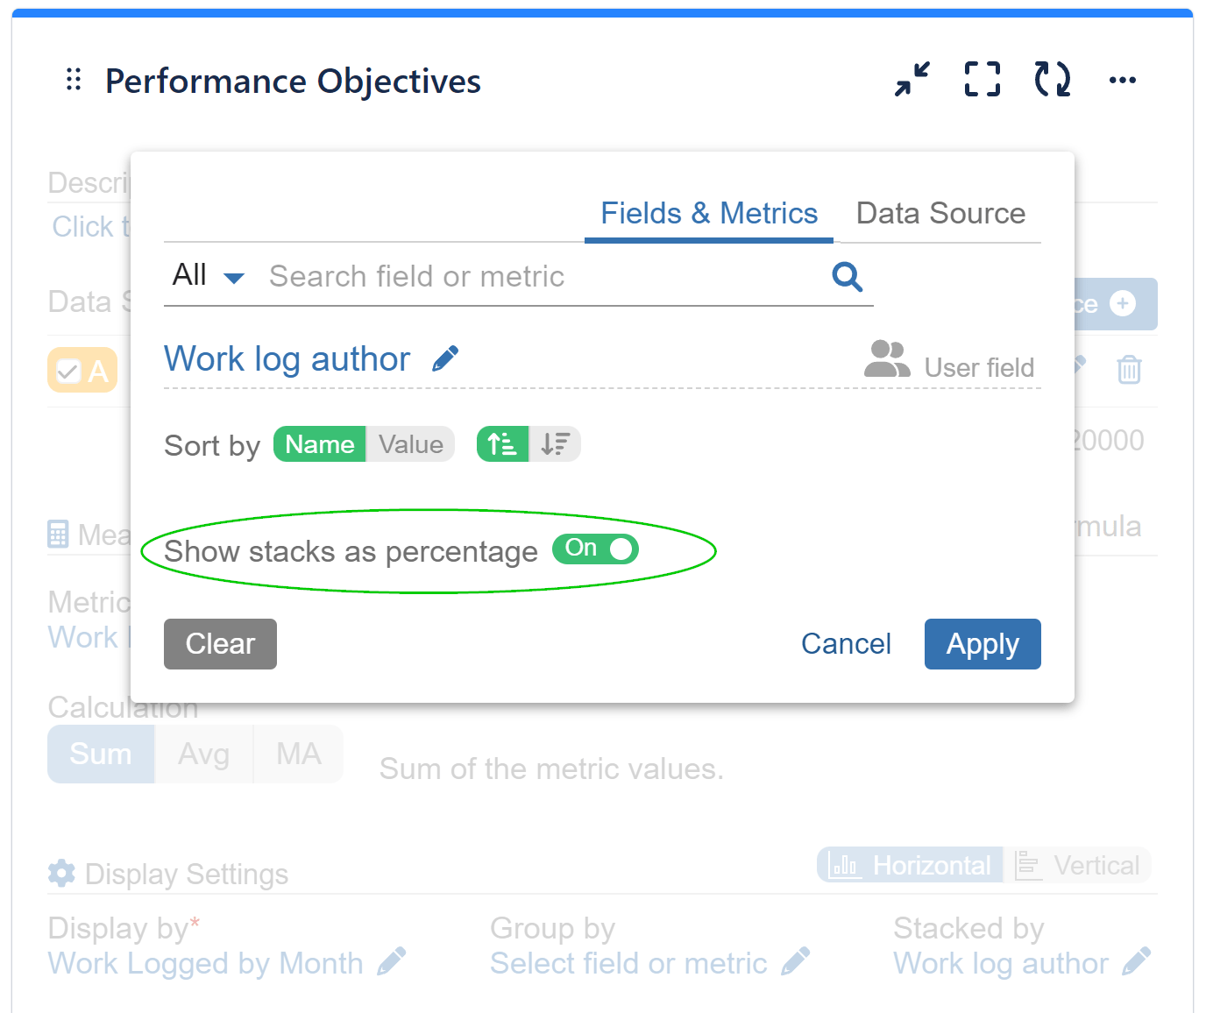The image size is (1206, 1013).
Task: Collapse the gadget using the shrink arrows icon
Action: tap(912, 79)
